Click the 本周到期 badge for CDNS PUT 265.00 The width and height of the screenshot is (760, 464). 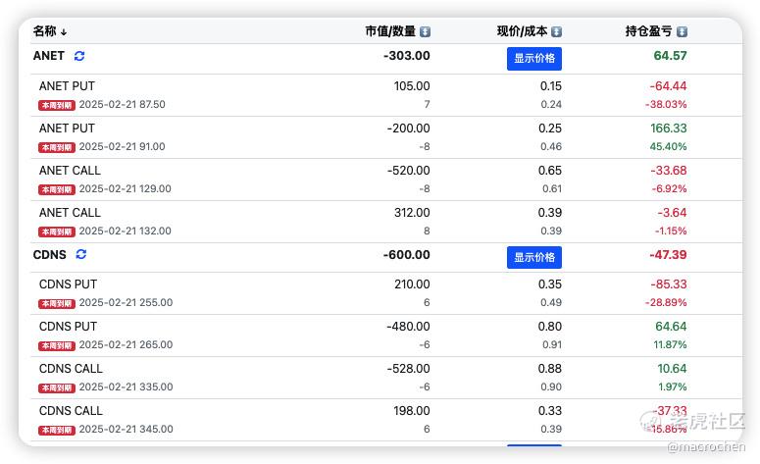(x=57, y=345)
